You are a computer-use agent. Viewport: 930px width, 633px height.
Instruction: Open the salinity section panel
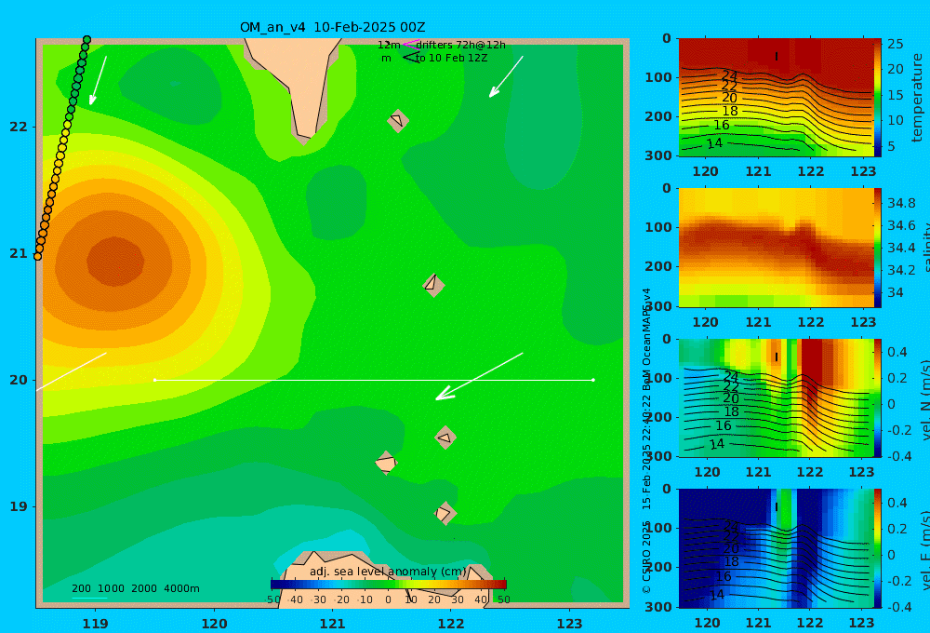tap(776, 248)
